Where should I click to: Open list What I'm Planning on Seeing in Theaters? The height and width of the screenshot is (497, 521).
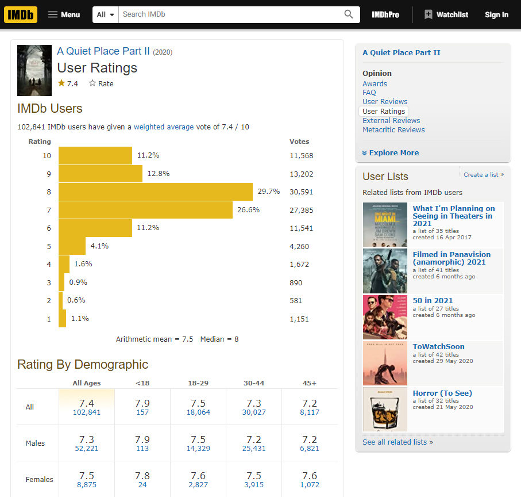pos(454,216)
